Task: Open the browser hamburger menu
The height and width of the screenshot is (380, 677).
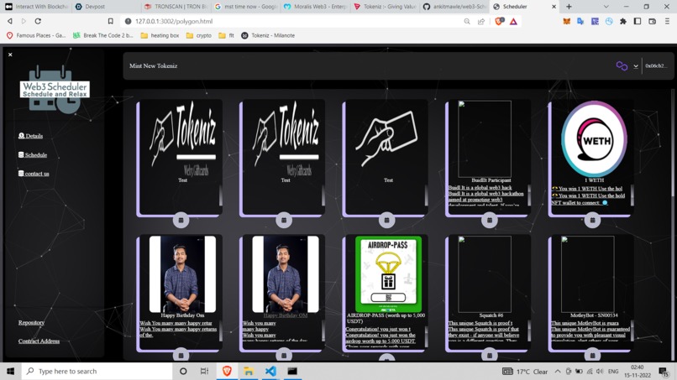Action: [x=667, y=21]
